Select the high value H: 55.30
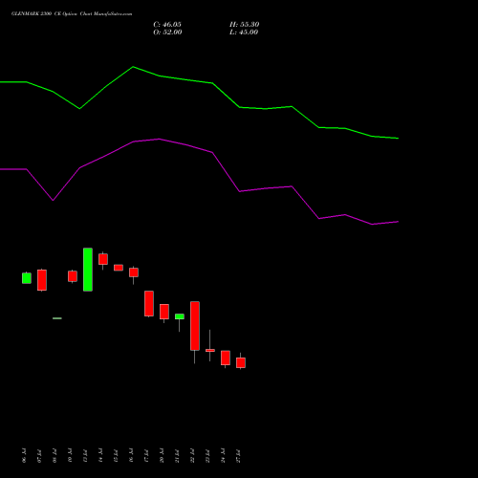 (245, 25)
